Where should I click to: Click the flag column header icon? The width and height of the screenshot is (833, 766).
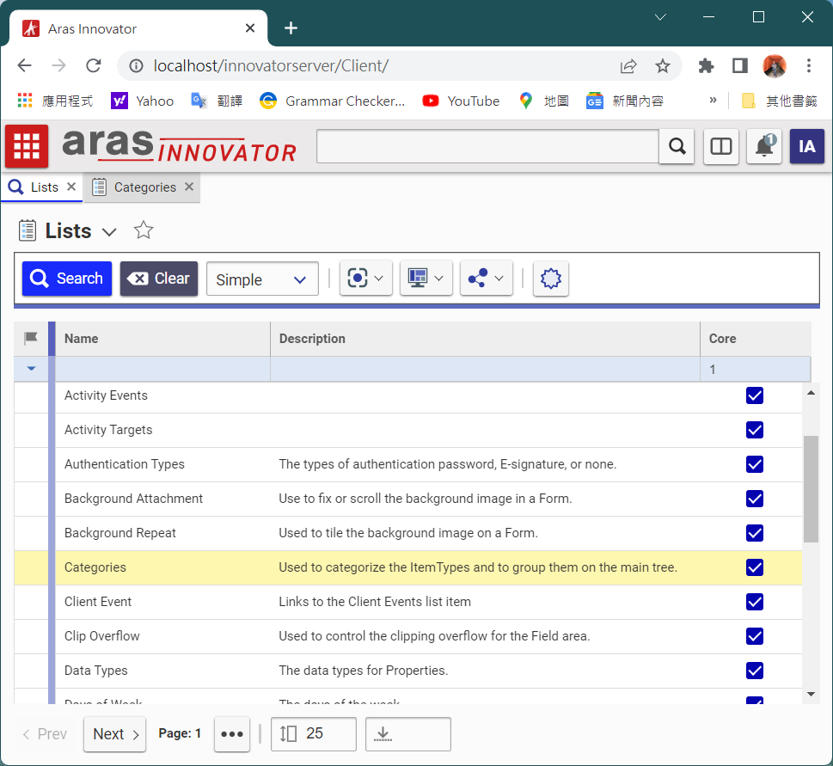(x=31, y=339)
